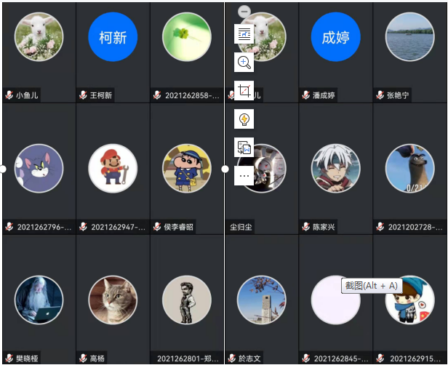448x365 pixels.
Task: Select the blue 成婷 avatar circle
Action: click(x=336, y=37)
